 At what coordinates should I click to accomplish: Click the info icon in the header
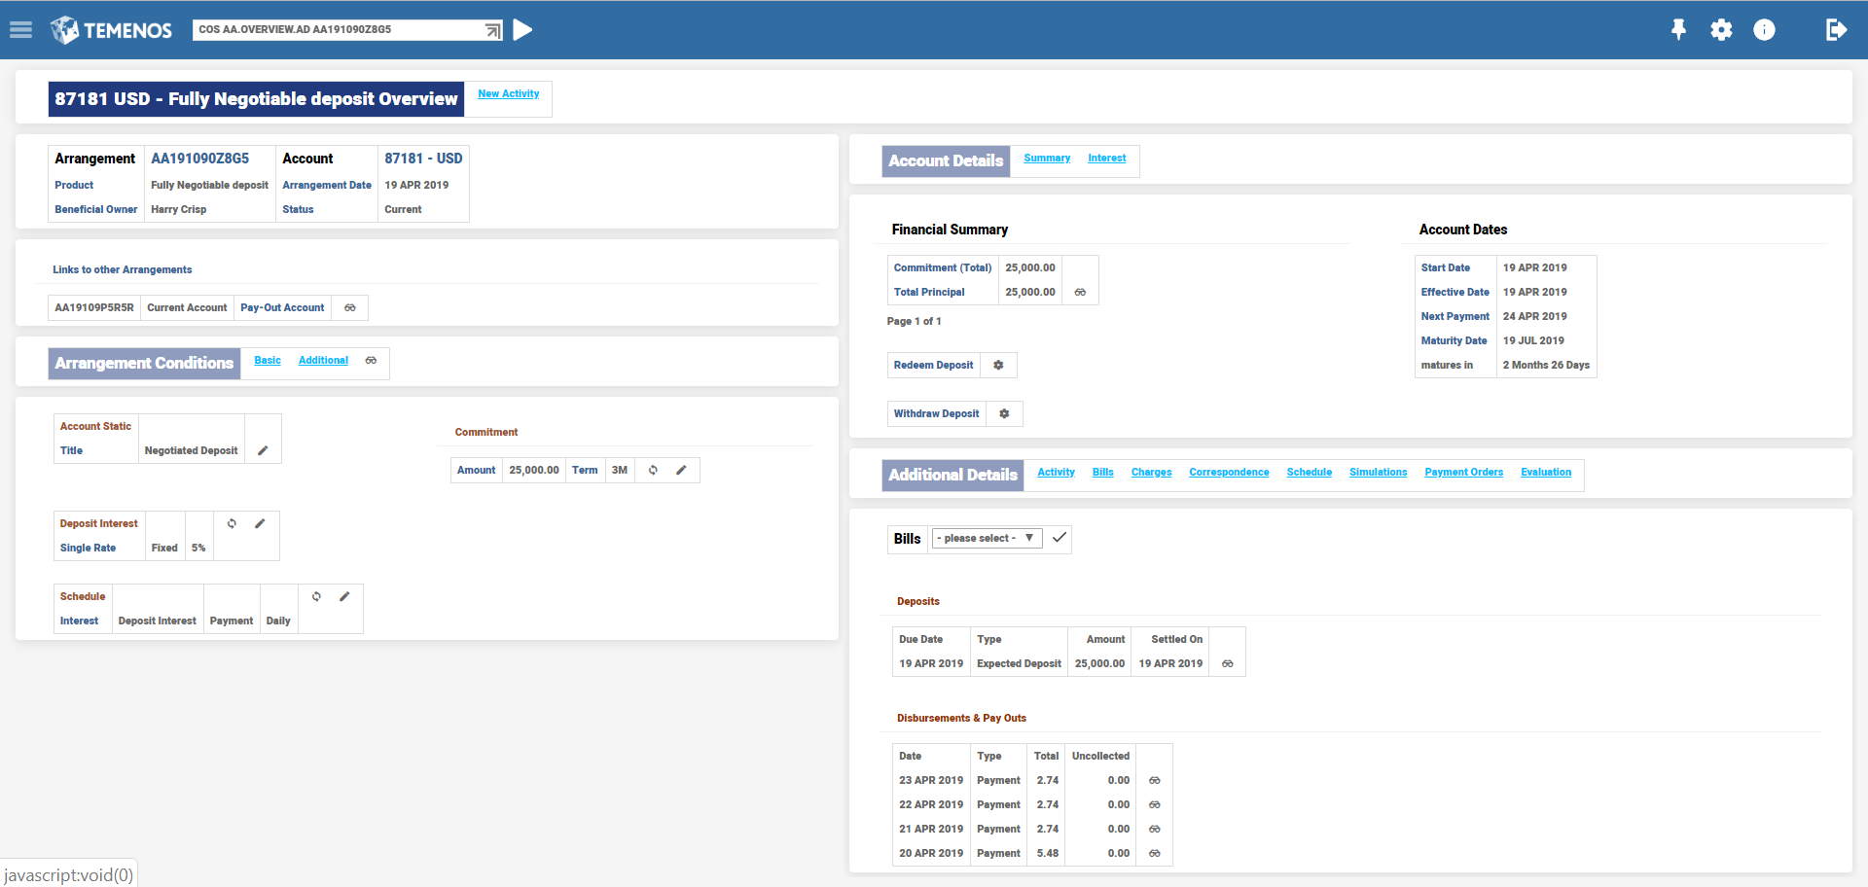1764,30
